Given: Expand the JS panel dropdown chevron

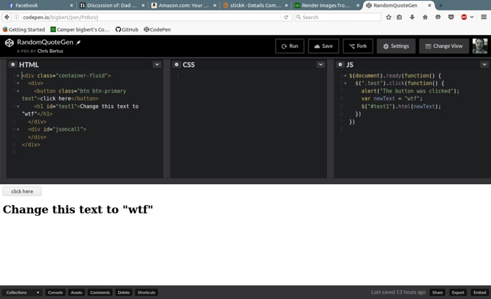Looking at the screenshot, I should coord(484,64).
